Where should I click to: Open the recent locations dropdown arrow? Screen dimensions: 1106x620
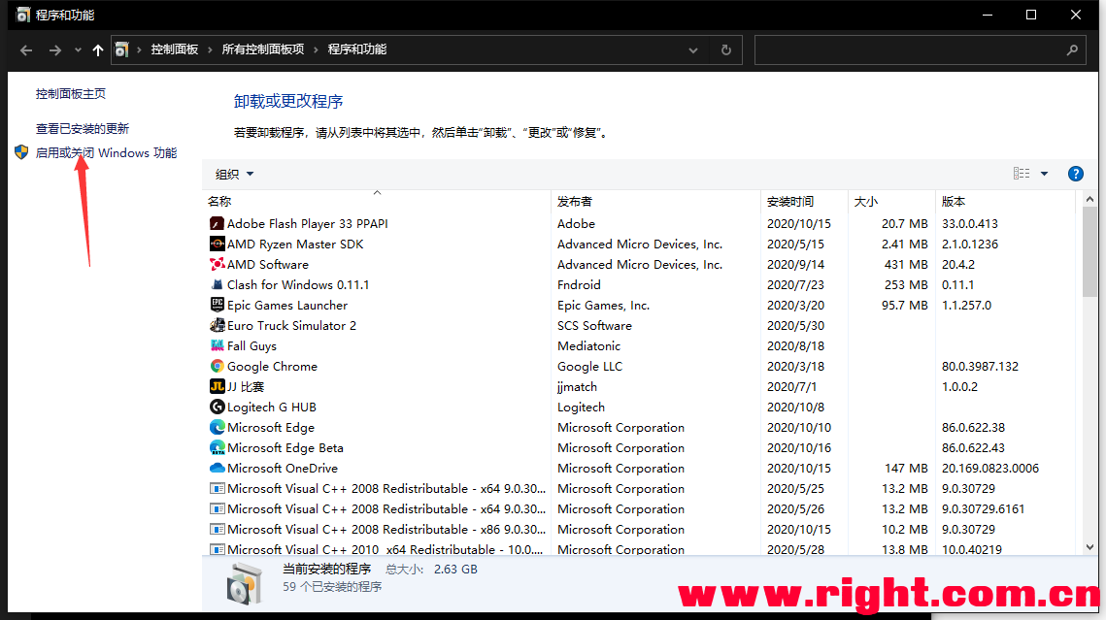[78, 50]
